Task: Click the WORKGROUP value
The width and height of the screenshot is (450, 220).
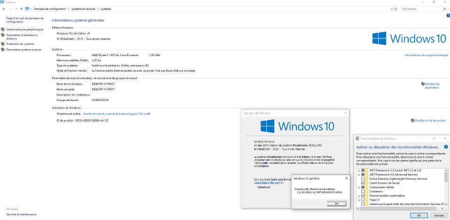Action: pyautogui.click(x=100, y=100)
